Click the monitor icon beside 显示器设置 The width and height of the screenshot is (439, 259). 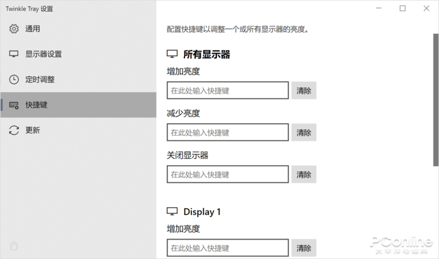(x=14, y=54)
